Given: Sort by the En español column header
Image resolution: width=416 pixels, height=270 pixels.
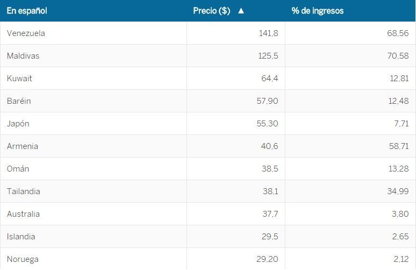Looking at the screenshot, I should click(x=27, y=11).
